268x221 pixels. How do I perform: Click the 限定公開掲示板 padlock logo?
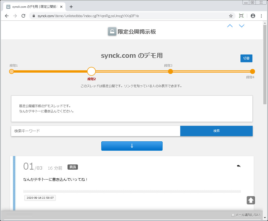tap(112, 31)
